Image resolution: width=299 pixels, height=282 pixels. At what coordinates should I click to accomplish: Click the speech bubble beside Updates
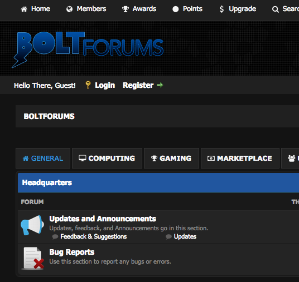point(168,237)
